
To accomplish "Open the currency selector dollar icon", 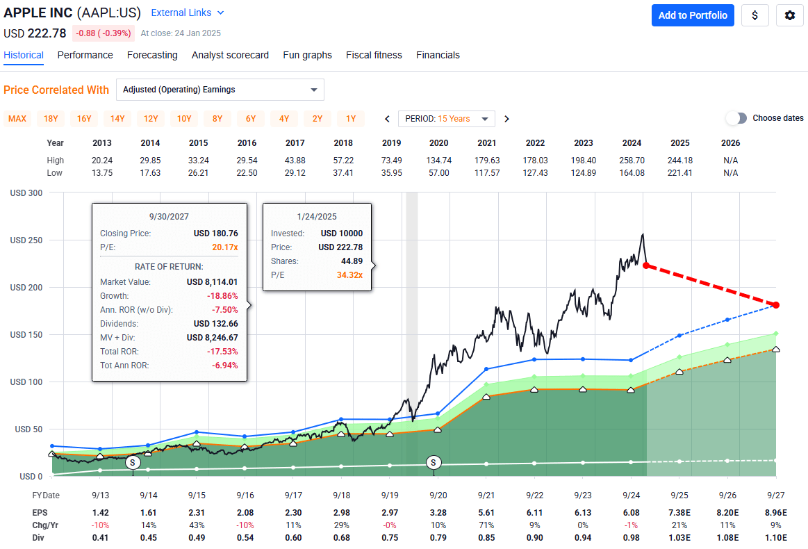I will [x=755, y=15].
